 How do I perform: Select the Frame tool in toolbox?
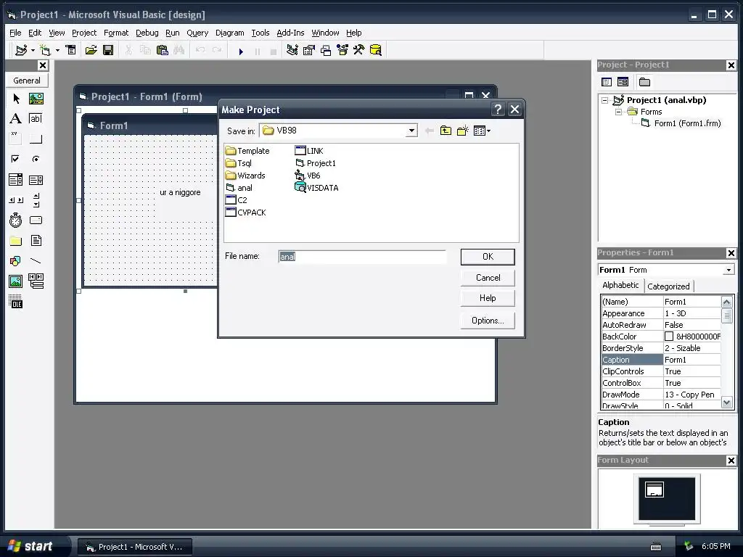coord(16,139)
